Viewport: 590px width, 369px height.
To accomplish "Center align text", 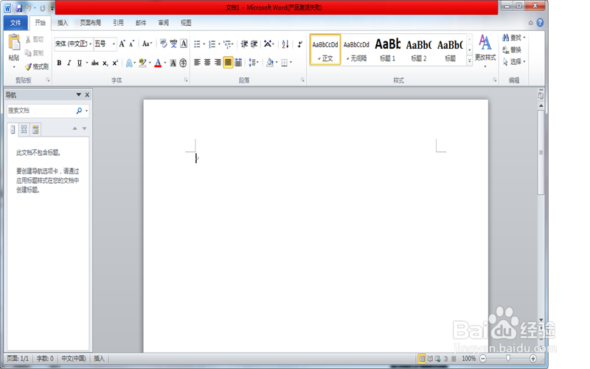I will pyautogui.click(x=207, y=62).
